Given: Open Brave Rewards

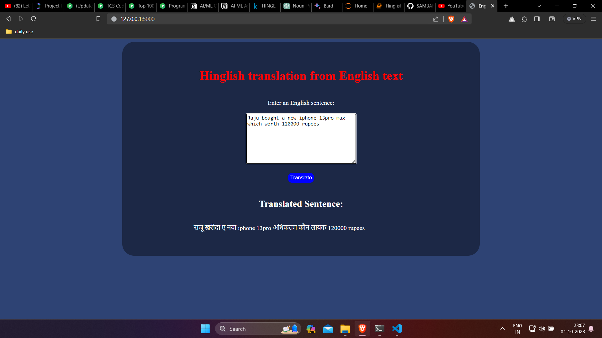Looking at the screenshot, I should [x=464, y=19].
